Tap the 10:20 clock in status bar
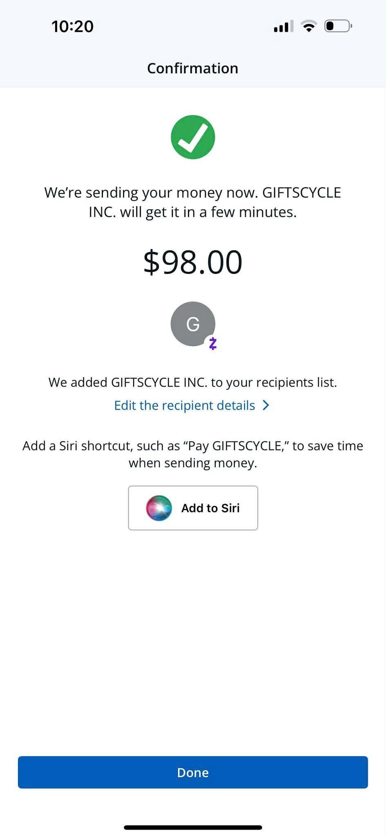 pos(72,27)
